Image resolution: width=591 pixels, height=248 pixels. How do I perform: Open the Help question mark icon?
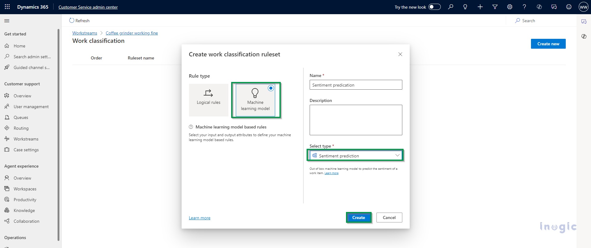[x=524, y=7]
